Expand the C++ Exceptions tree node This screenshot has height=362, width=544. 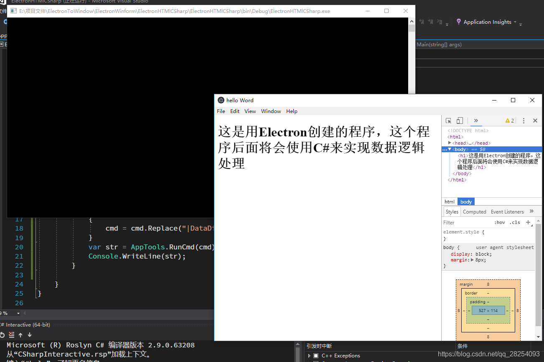[309, 356]
